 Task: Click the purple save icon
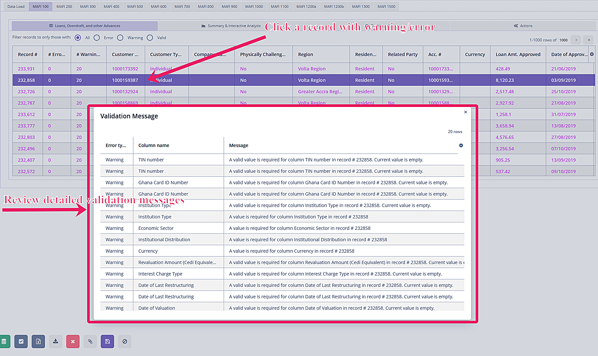[107, 341]
